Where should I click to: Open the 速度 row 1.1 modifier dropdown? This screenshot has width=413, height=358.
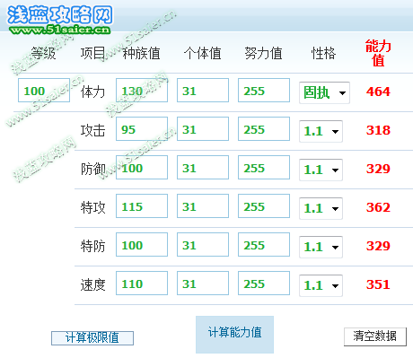click(x=321, y=285)
